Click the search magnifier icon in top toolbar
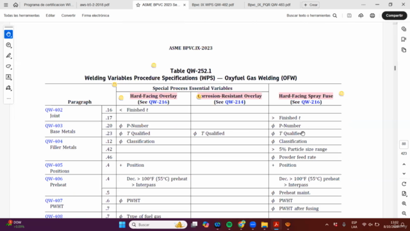The height and width of the screenshot is (231, 410). tap(334, 15)
